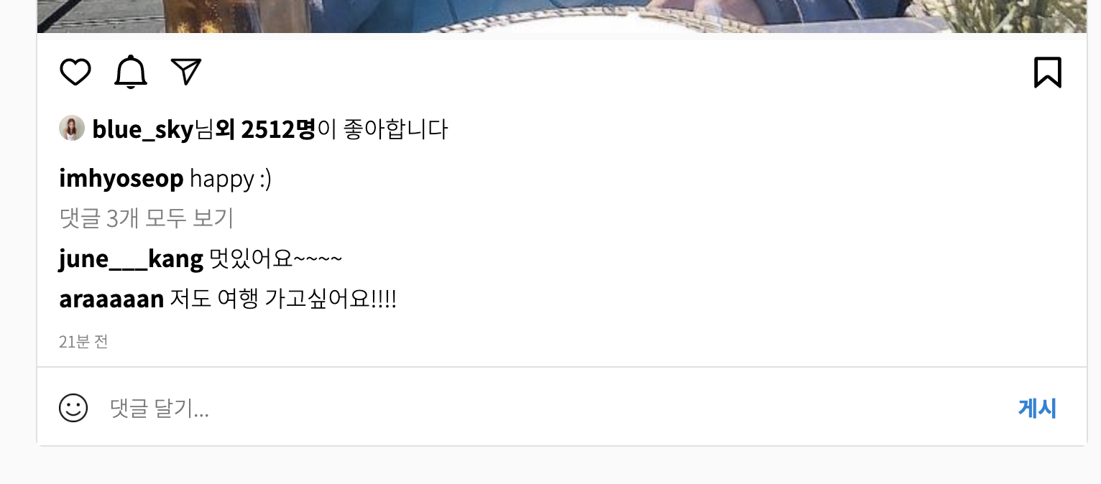Like the post with the heart icon
Image resolution: width=1101 pixels, height=484 pixels.
[75, 73]
